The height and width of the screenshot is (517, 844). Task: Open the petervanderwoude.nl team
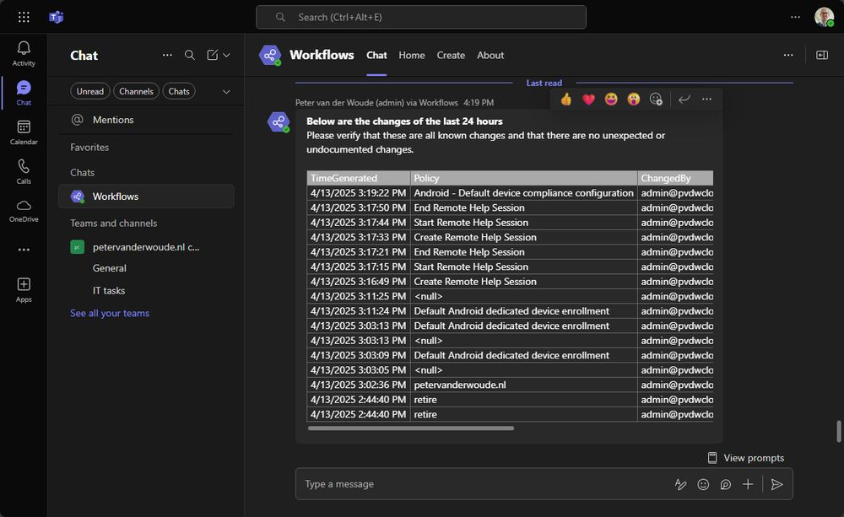[146, 247]
